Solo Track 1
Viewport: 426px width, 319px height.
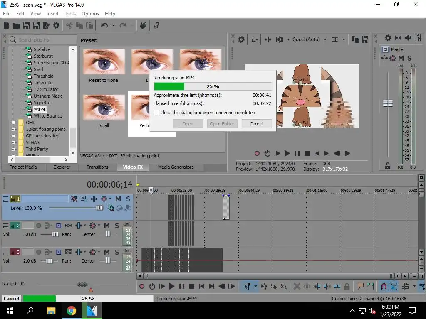128,199
